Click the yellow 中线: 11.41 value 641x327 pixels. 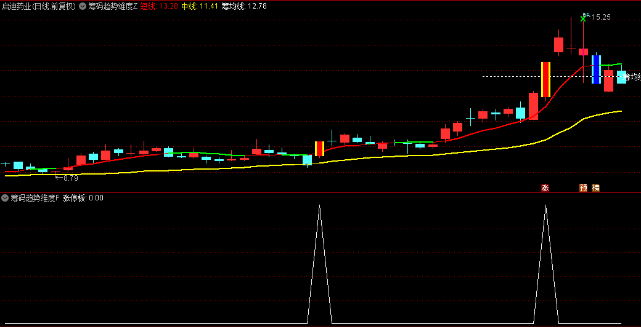[x=199, y=6]
